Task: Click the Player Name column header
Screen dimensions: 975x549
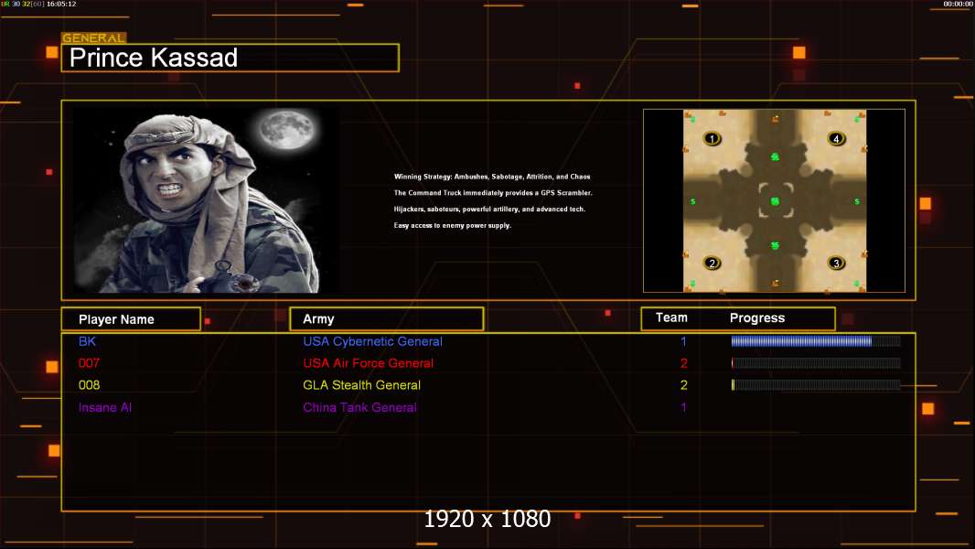Action: [x=131, y=319]
